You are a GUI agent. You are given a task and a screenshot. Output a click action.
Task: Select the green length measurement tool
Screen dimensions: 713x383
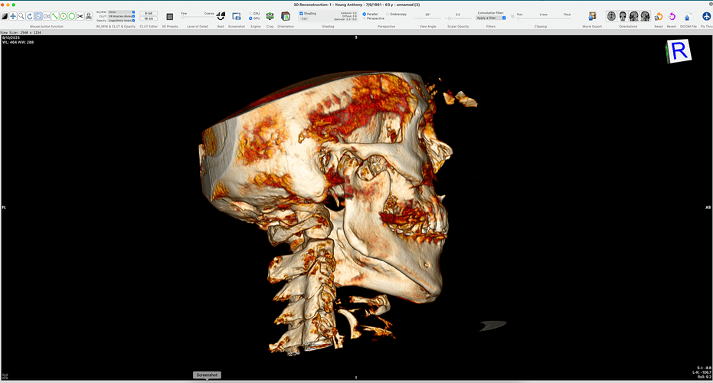[x=55, y=16]
